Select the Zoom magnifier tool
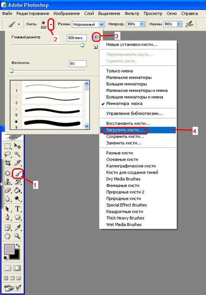 [18, 236]
